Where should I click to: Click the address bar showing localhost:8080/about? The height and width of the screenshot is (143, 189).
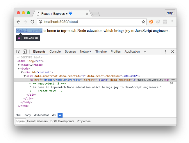tap(92, 22)
